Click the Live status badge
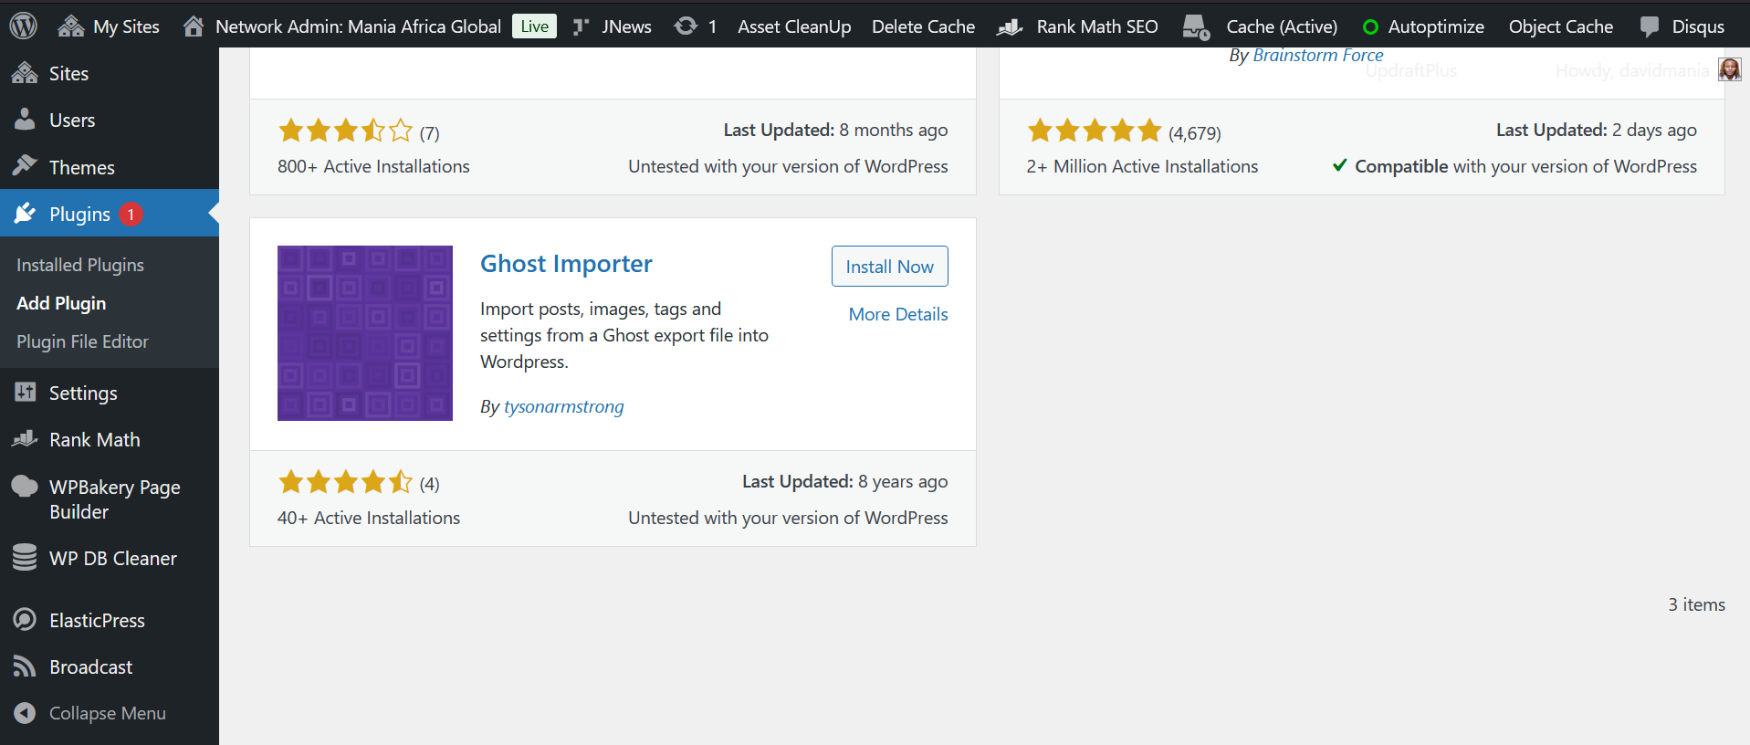Image resolution: width=1750 pixels, height=745 pixels. tap(534, 26)
